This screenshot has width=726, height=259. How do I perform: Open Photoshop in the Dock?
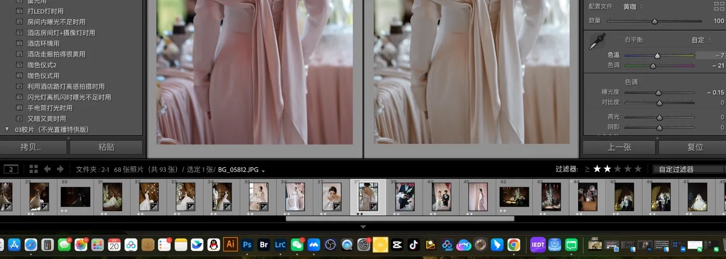click(247, 244)
